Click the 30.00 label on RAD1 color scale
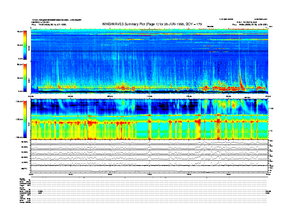Screen dimensions: 289x224 click(x=20, y=78)
